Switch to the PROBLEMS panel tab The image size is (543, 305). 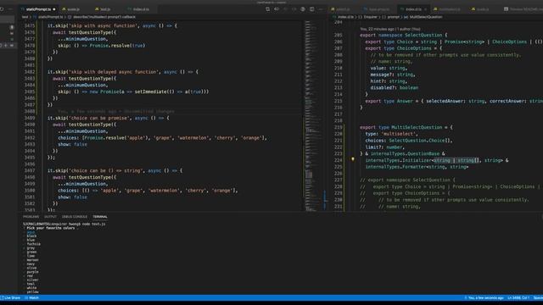click(x=31, y=217)
